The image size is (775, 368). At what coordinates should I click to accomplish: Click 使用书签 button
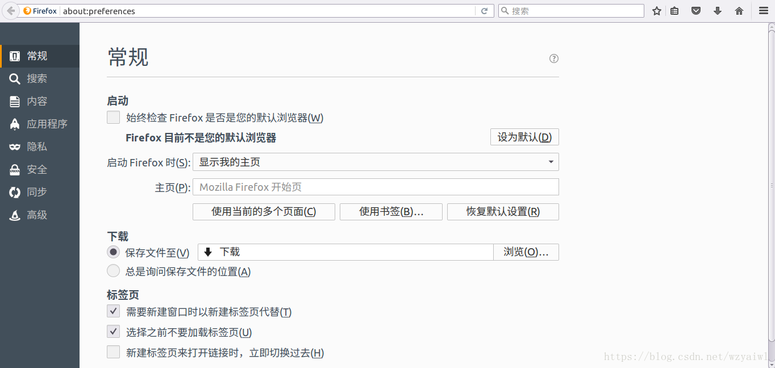[x=391, y=212]
